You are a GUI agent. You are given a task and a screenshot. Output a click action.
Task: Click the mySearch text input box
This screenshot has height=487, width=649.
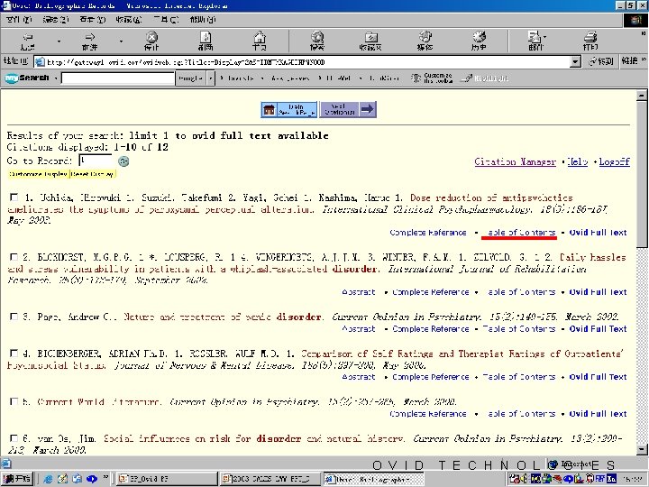118,78
